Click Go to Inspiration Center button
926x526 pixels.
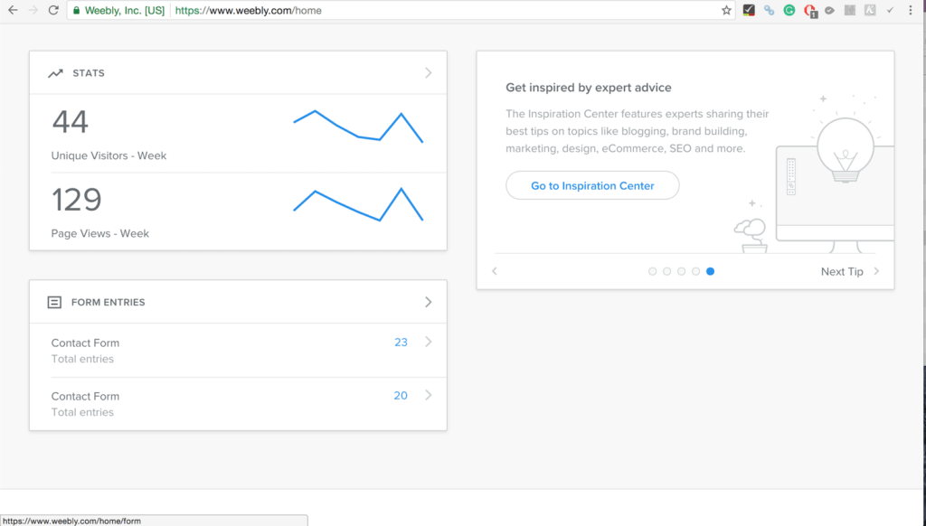click(592, 185)
